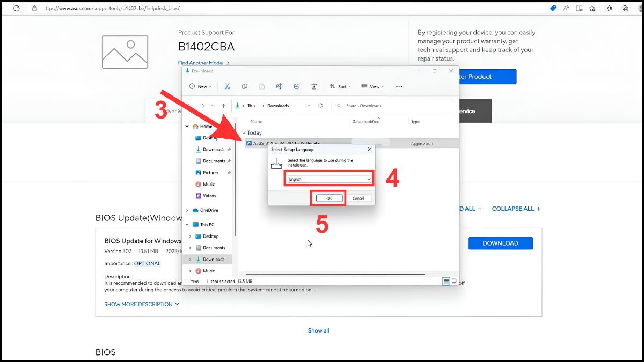Click the Delete trash icon in Explorer
Image resolution: width=644 pixels, height=362 pixels.
(x=314, y=86)
